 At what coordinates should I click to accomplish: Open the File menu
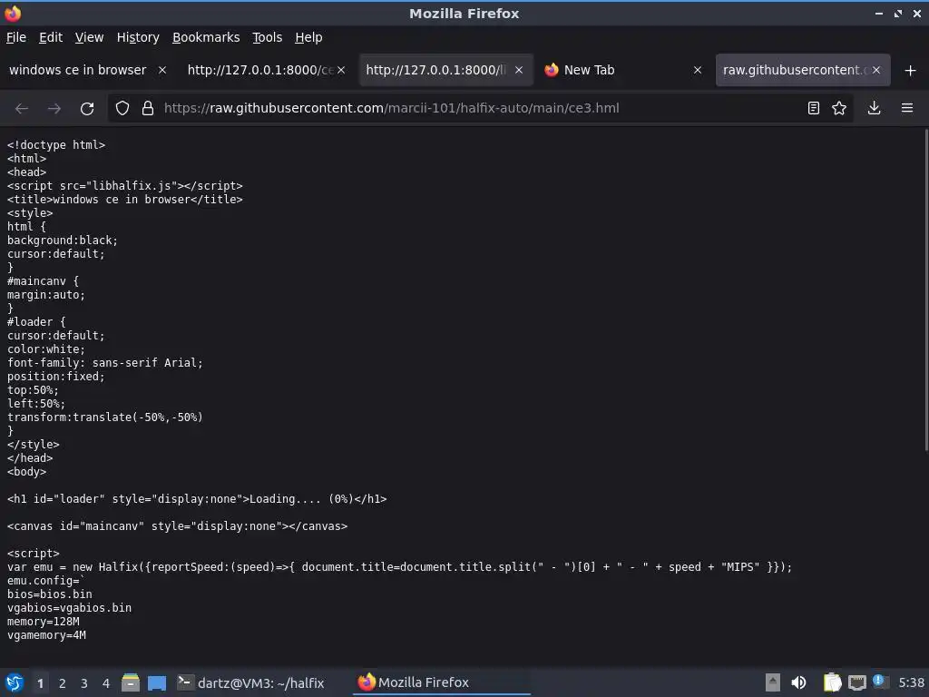pyautogui.click(x=16, y=37)
